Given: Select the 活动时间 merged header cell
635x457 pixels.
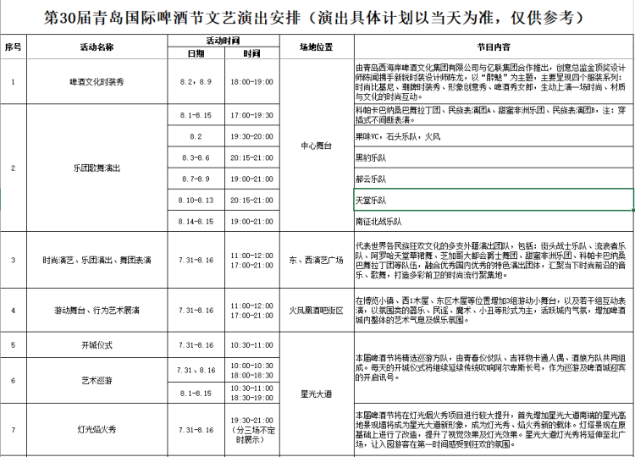Looking at the screenshot, I should (224, 41).
